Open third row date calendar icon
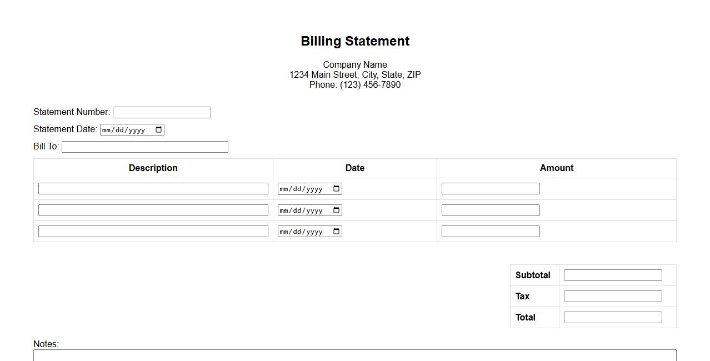 click(337, 232)
